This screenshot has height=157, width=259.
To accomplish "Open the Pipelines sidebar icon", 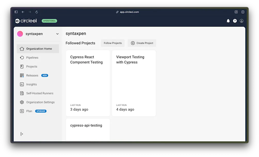I will click(x=22, y=57).
